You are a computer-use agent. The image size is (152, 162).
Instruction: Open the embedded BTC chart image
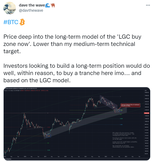(77, 124)
